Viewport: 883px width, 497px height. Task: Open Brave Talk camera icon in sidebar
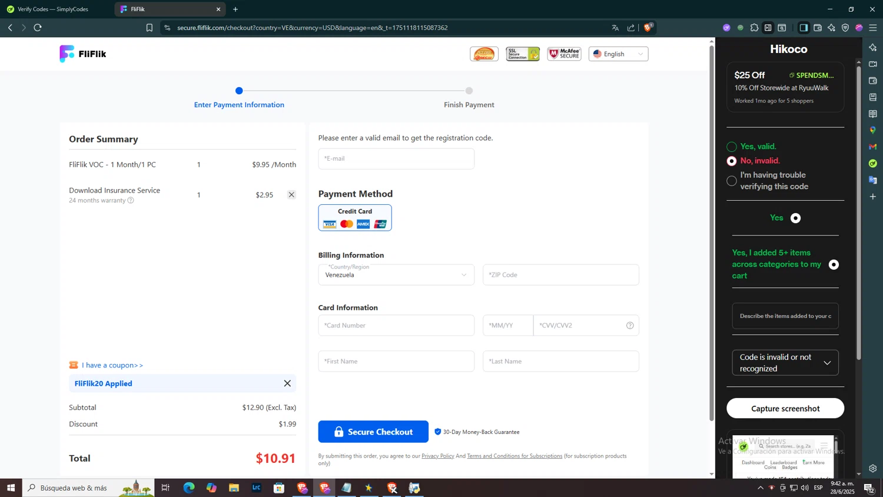tap(873, 64)
